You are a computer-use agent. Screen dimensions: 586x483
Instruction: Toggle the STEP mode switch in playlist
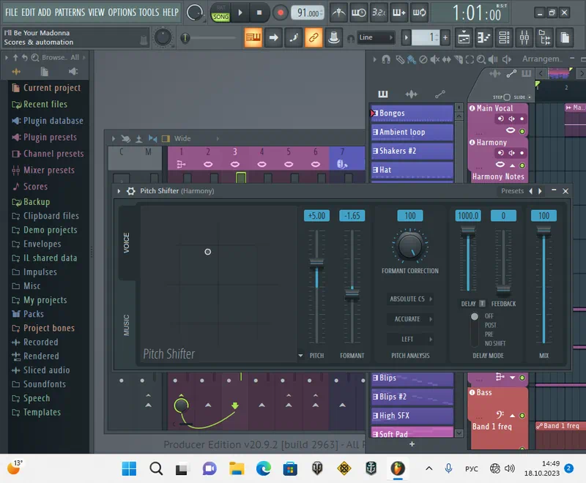click(x=507, y=97)
